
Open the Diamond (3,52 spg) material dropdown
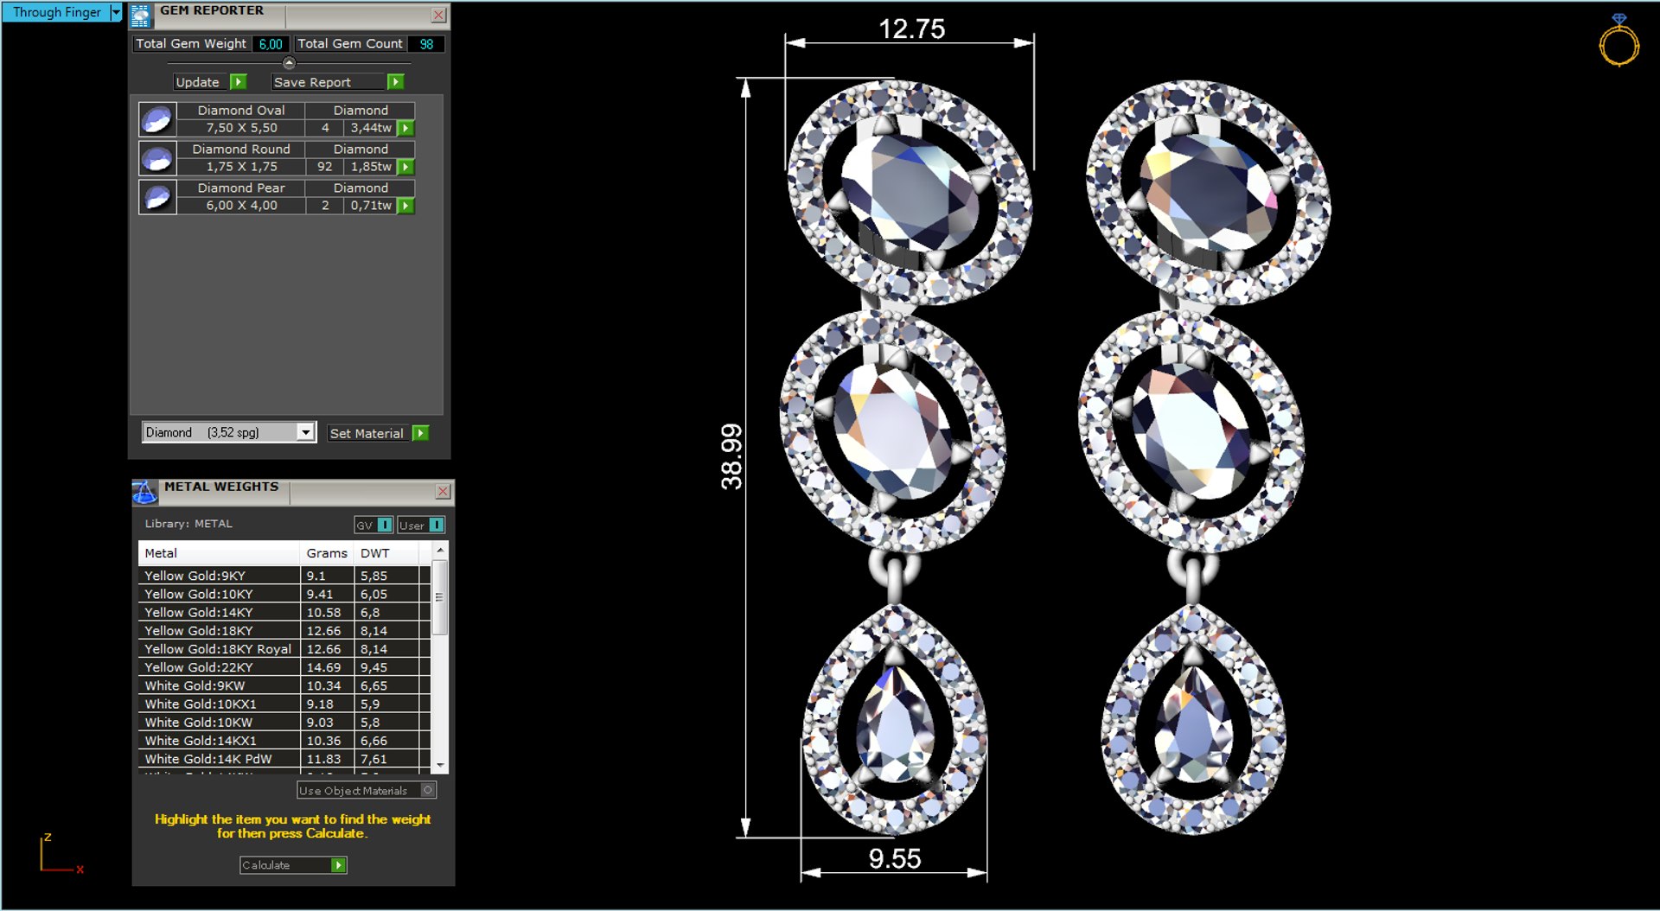click(305, 432)
